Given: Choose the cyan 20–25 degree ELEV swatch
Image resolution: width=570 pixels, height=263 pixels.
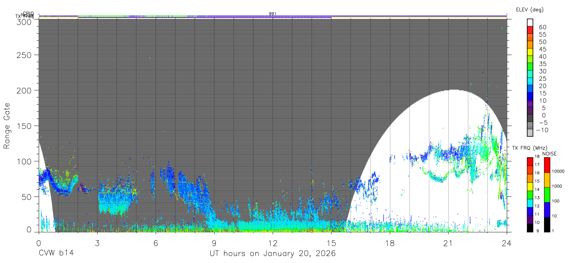Looking at the screenshot, I should (x=530, y=82).
